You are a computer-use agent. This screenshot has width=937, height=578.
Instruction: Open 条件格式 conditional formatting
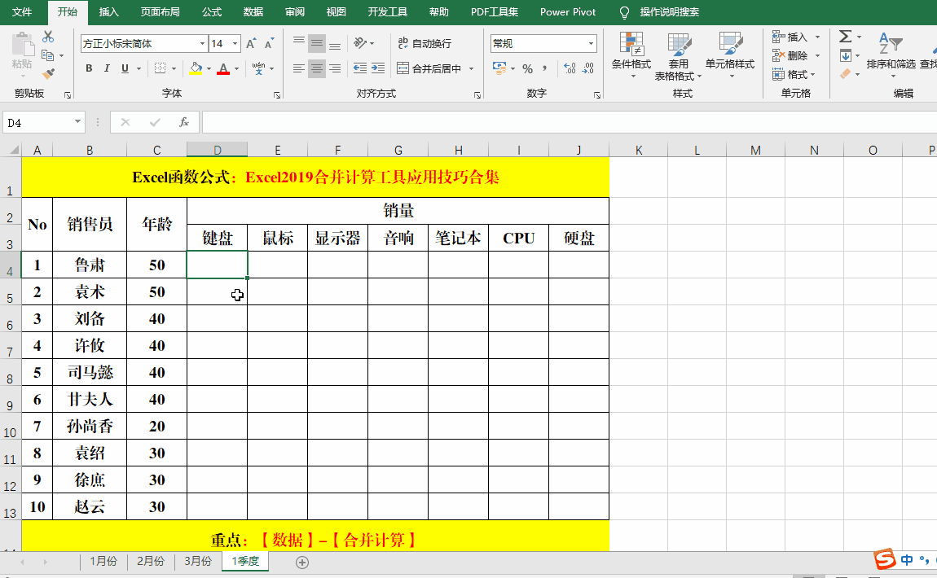[631, 55]
